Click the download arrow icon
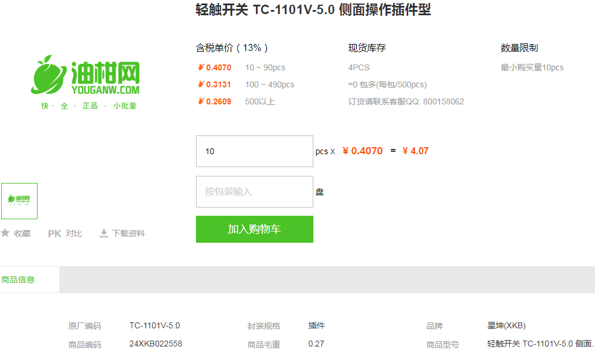 104,233
